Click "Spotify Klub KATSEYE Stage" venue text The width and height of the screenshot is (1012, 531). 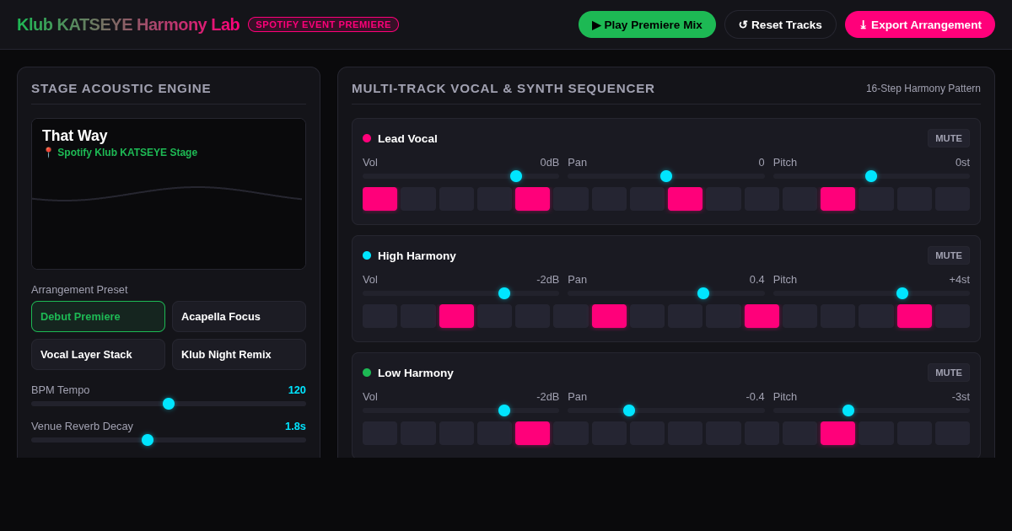tap(127, 153)
